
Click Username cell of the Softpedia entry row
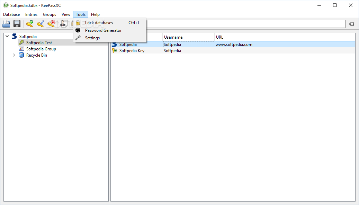pyautogui.click(x=188, y=45)
